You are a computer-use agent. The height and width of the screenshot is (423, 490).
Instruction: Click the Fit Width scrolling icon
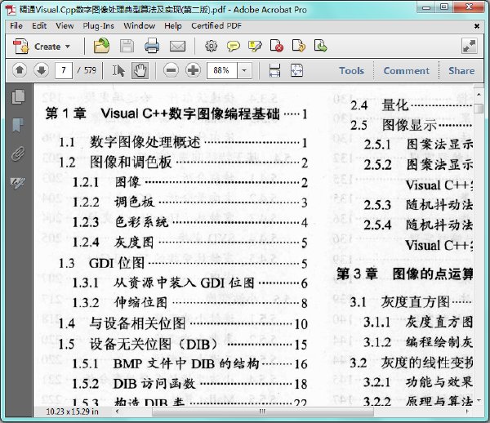274,70
